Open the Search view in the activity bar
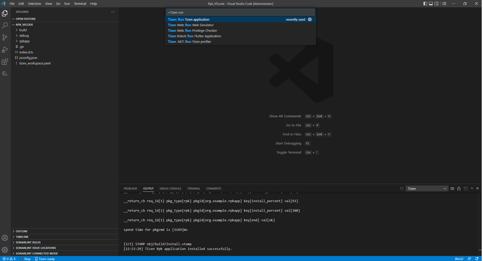This screenshot has height=261, width=483. point(5,25)
